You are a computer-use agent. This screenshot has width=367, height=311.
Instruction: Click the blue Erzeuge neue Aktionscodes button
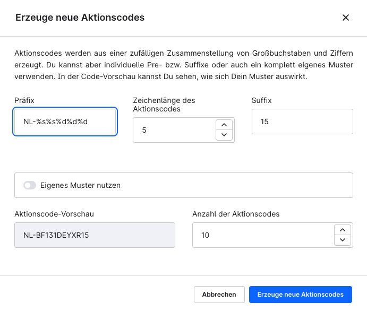pyautogui.click(x=301, y=295)
